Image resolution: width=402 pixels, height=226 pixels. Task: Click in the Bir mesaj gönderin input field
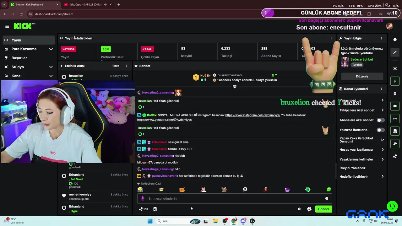click(234, 198)
